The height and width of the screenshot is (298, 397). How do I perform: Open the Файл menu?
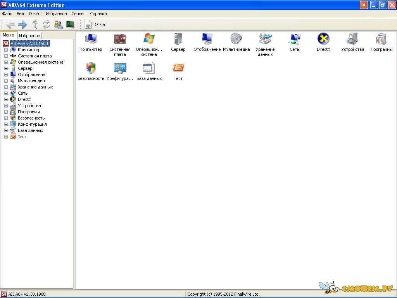coord(7,14)
